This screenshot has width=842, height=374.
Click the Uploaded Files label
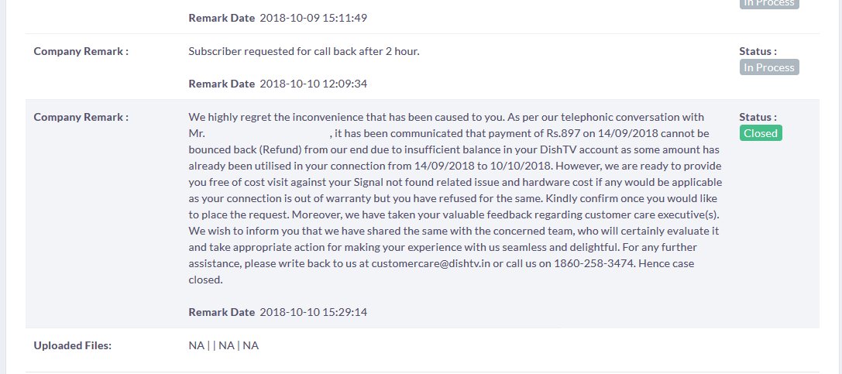point(73,345)
